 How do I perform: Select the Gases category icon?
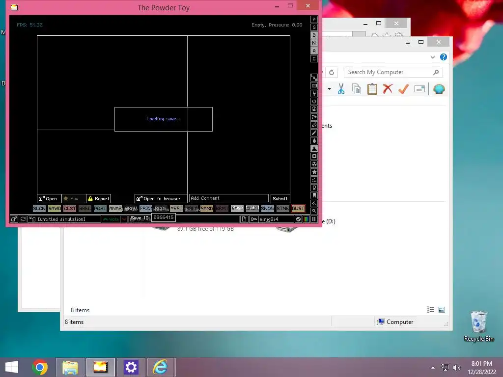[x=314, y=133]
